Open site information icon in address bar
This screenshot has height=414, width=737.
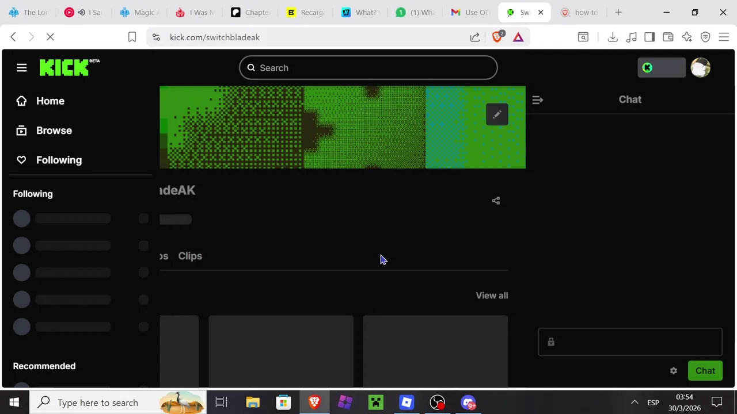click(x=156, y=37)
